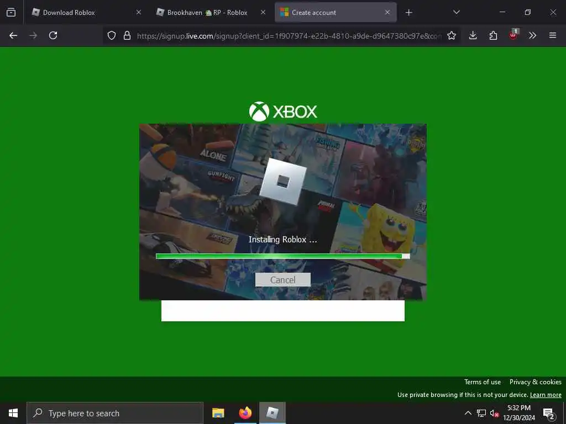Click the Roblox logo in installer
Screen dimensions: 566x424
[x=283, y=181]
